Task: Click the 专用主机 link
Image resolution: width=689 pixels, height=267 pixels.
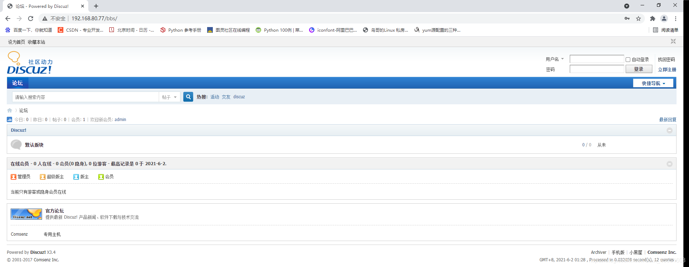Action: coord(52,234)
